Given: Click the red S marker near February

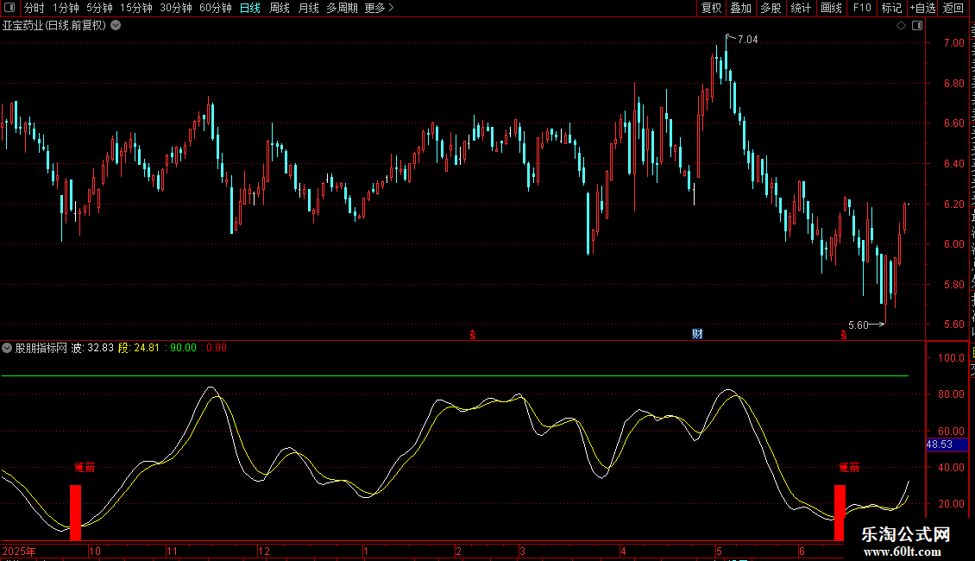Looking at the screenshot, I should click(x=473, y=335).
